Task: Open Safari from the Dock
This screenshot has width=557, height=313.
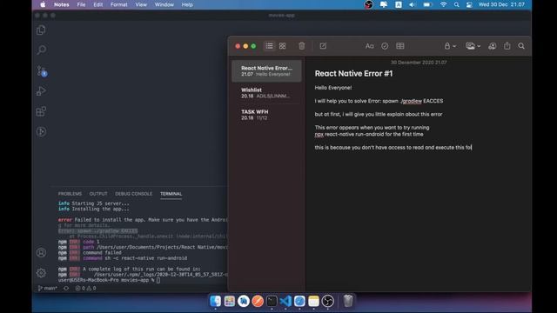Action: [x=299, y=301]
